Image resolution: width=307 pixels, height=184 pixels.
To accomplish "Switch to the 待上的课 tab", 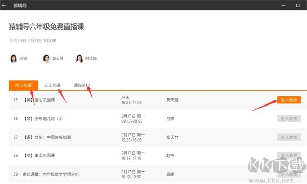I will click(24, 85).
